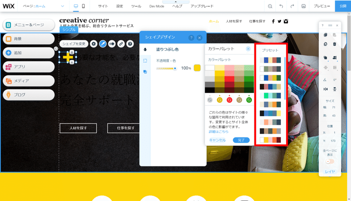Image resolution: width=351 pixels, height=201 pixels.
Task: Click the preset list scrollbar
Action: [x=285, y=78]
